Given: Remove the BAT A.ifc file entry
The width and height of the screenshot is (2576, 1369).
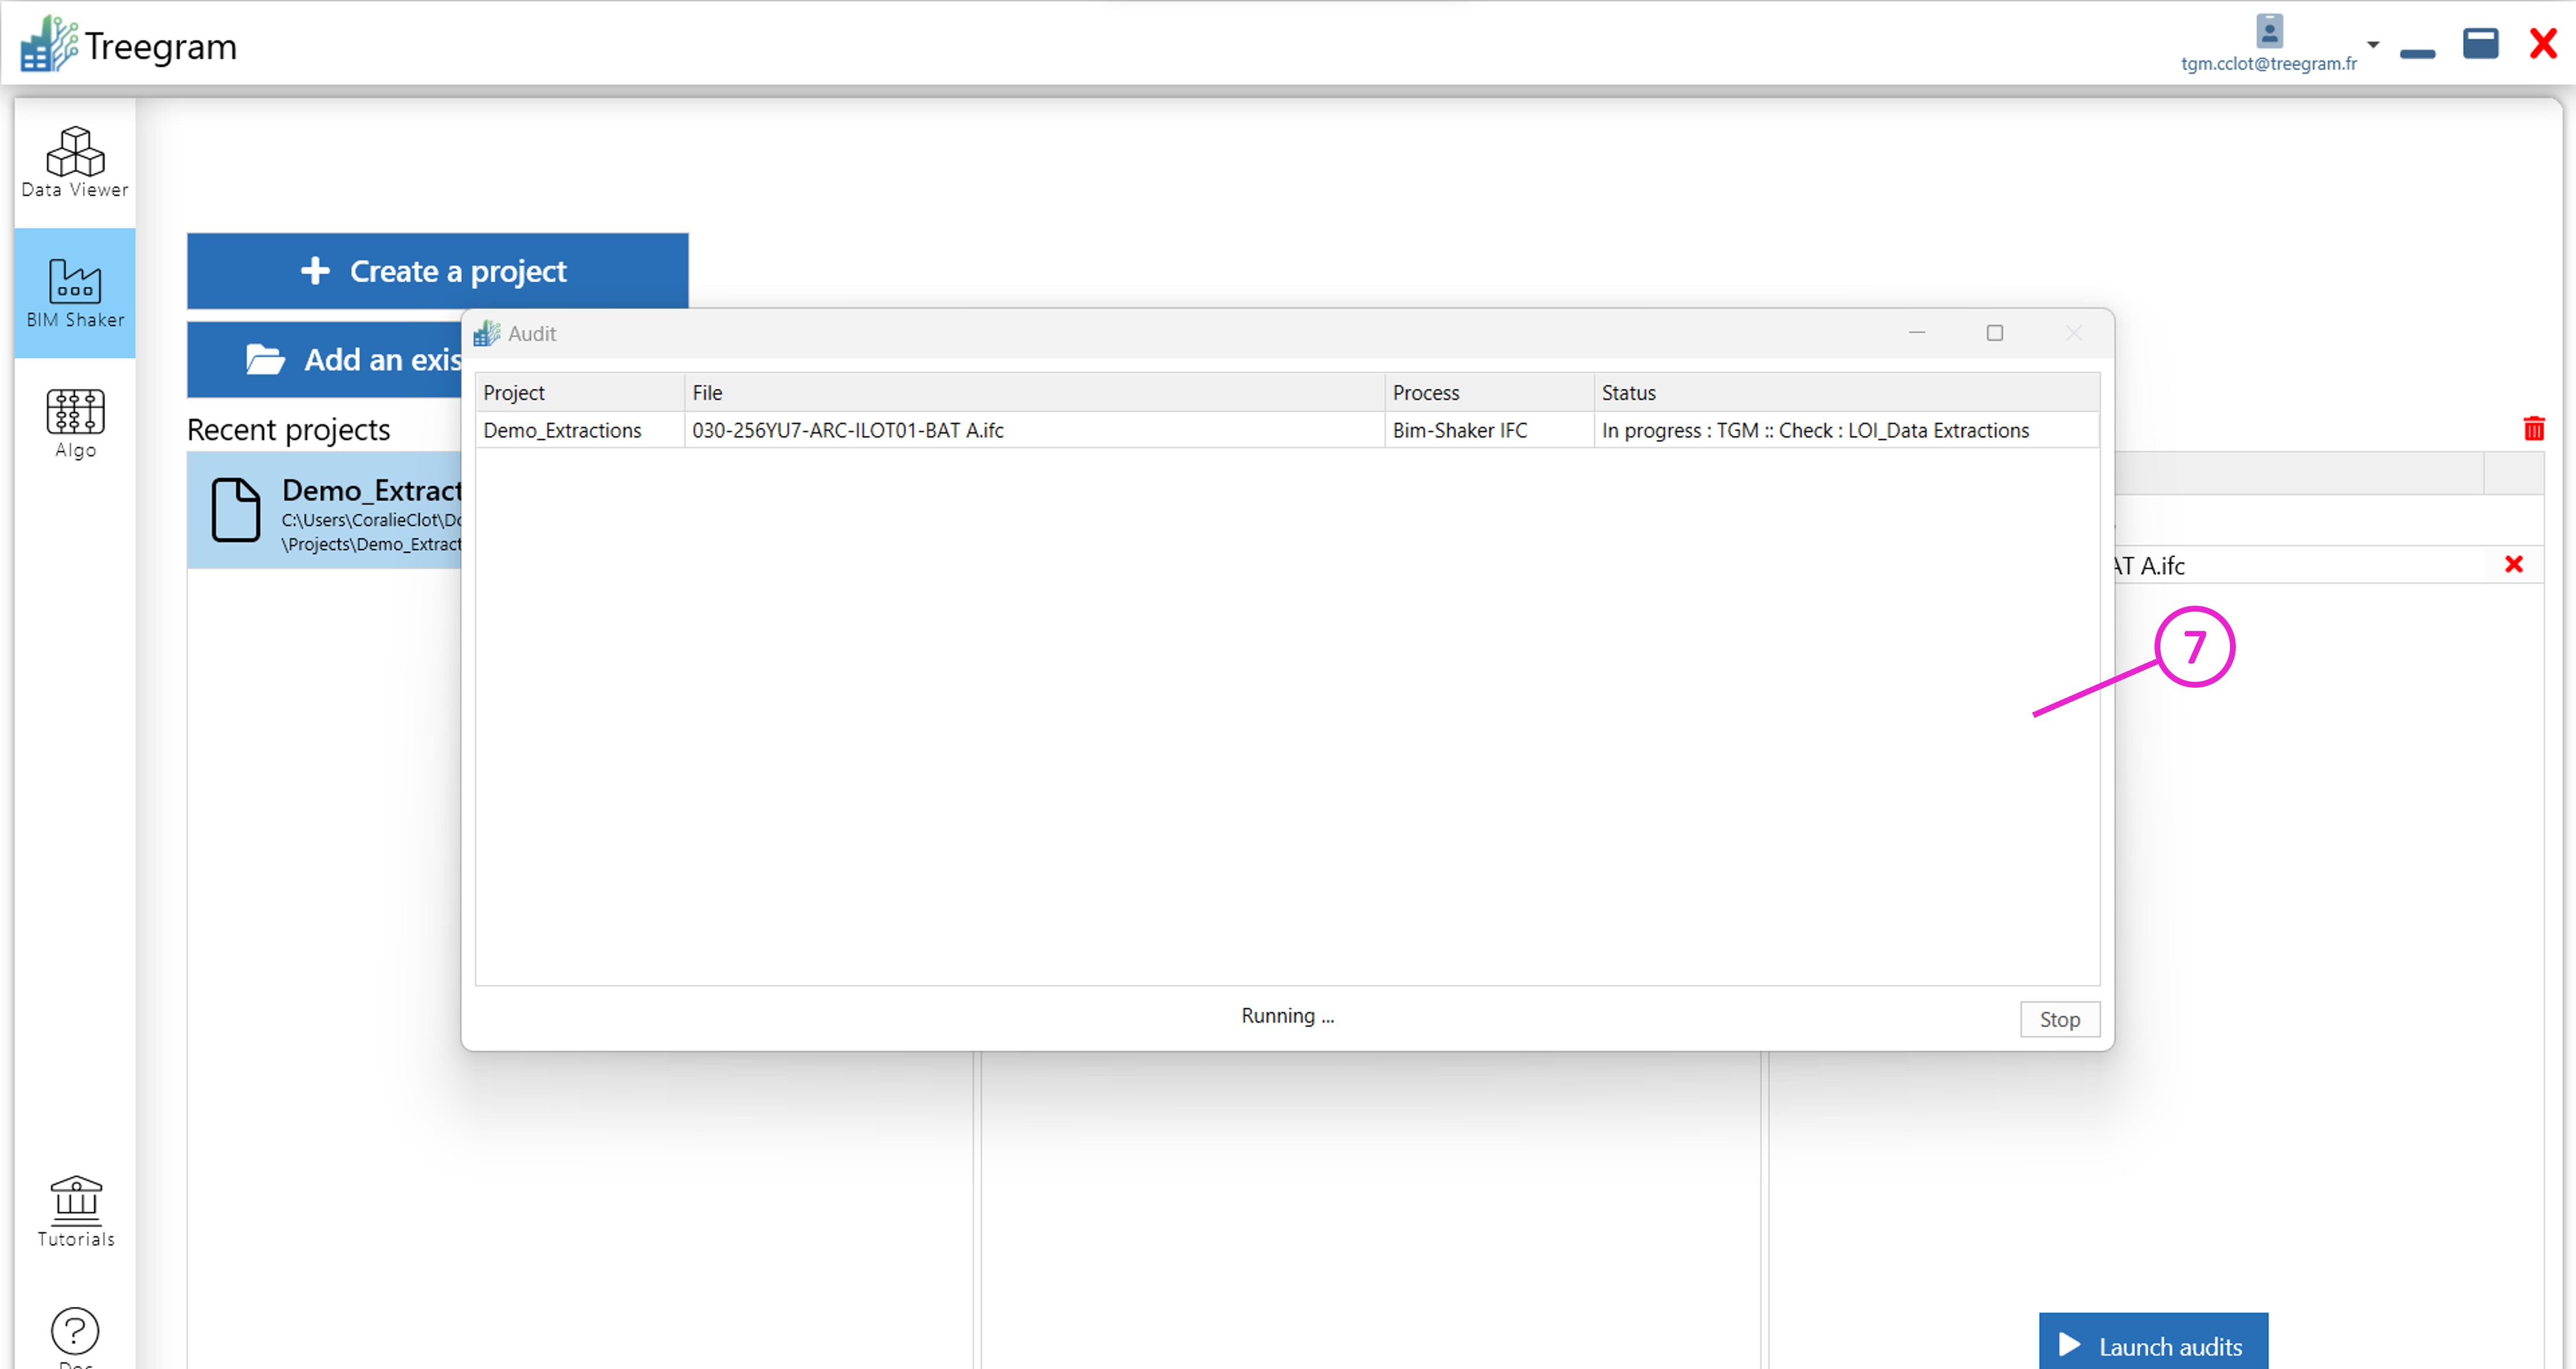Looking at the screenshot, I should click(2513, 565).
